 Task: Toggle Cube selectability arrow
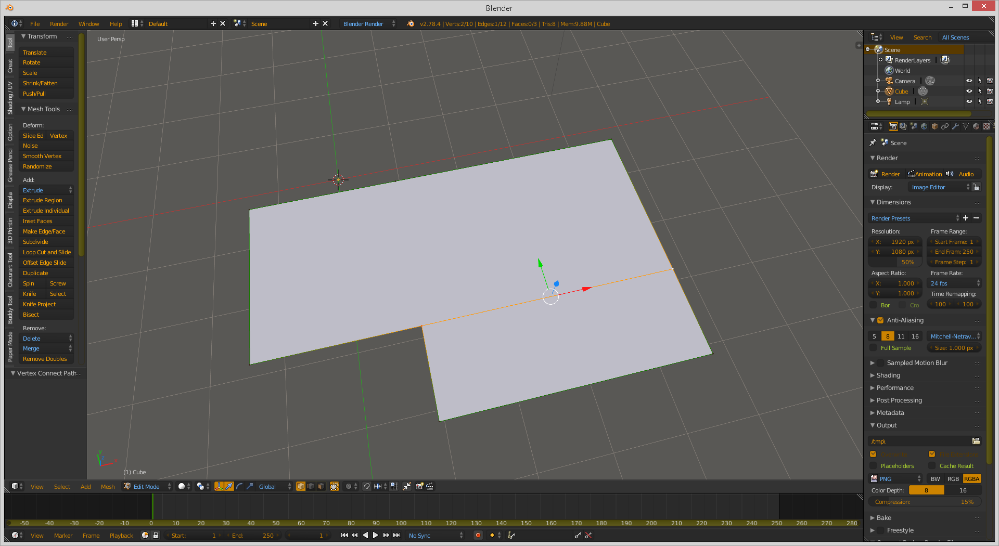[980, 91]
